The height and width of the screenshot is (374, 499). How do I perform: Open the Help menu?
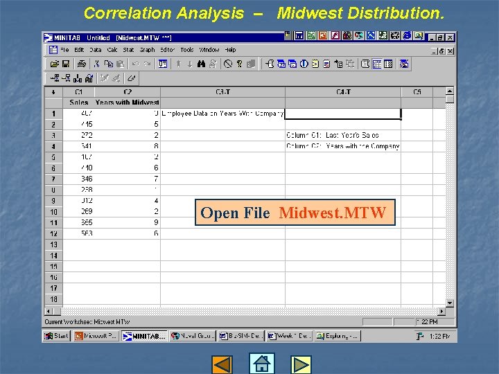click(230, 50)
